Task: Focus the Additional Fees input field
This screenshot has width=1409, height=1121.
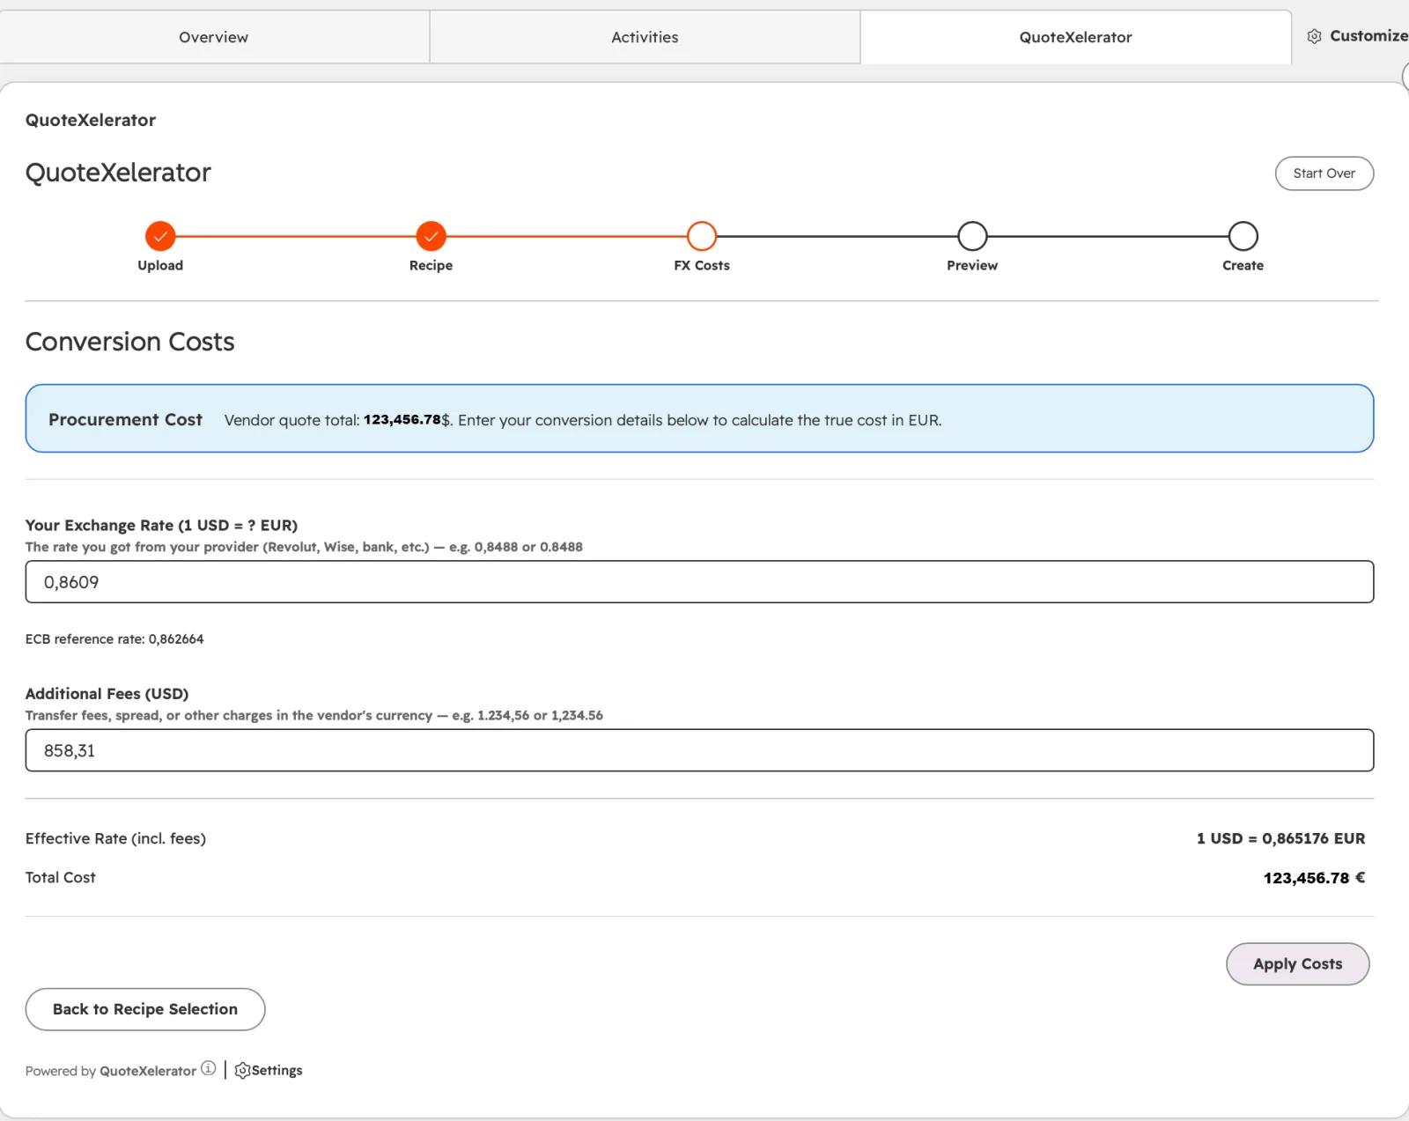Action: (699, 750)
